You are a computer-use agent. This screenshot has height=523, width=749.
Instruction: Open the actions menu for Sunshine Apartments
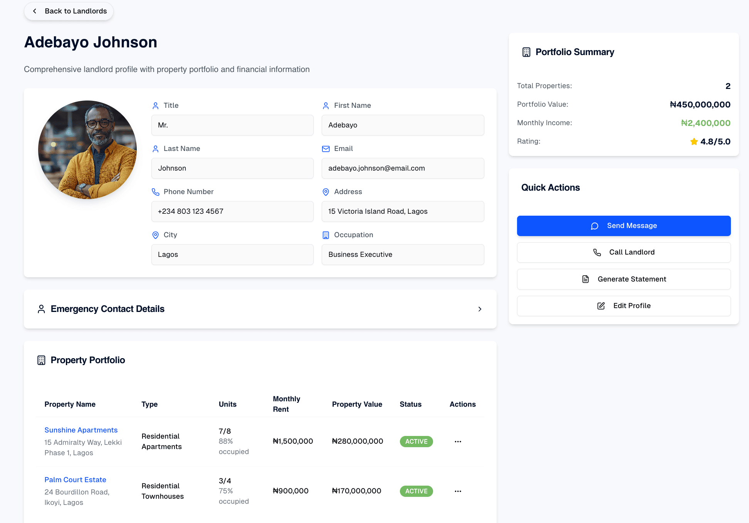[458, 441]
